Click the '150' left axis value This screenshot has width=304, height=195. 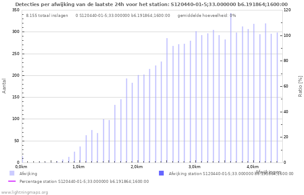16,97
